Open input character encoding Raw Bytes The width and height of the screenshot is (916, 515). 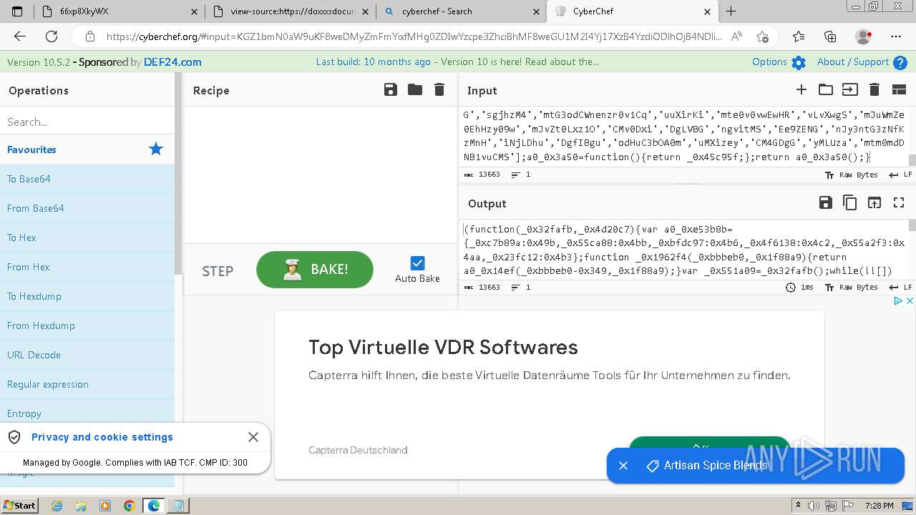point(851,175)
